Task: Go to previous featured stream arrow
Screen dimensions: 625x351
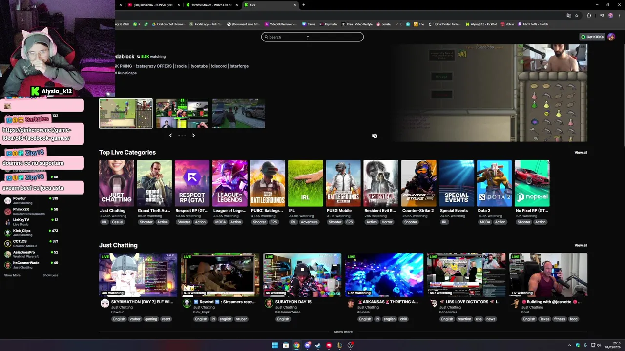Action: (170, 136)
